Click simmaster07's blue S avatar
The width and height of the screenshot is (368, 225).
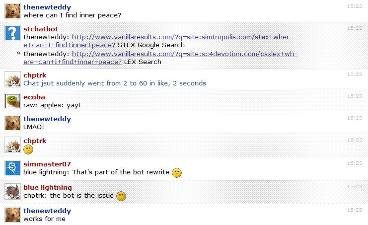pos(13,168)
